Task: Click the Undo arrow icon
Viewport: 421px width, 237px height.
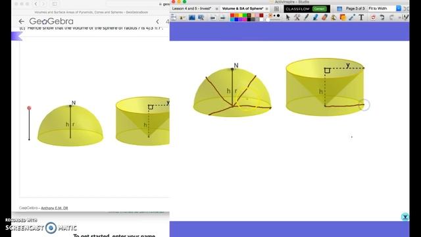Action: point(382,18)
